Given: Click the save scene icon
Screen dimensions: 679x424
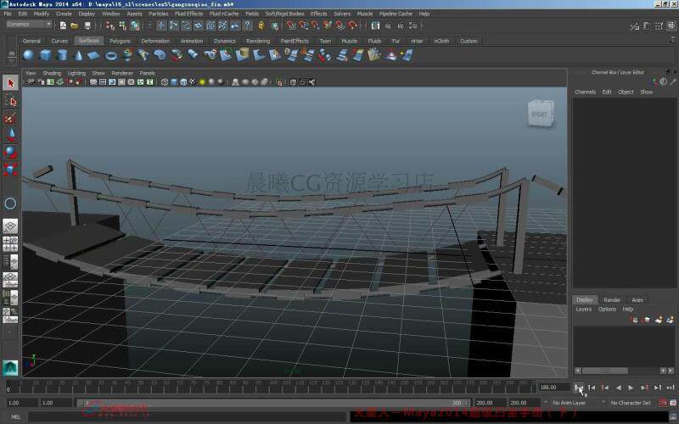Looking at the screenshot, I should 87,25.
